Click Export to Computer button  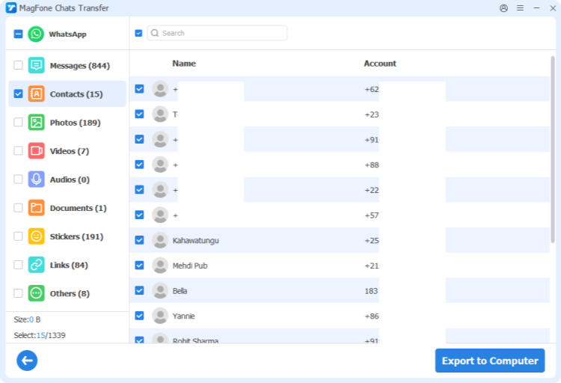point(489,361)
